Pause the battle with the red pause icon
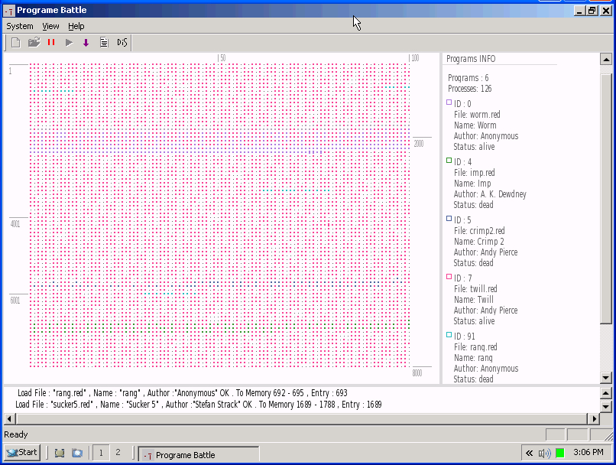The image size is (616, 465). [x=51, y=43]
